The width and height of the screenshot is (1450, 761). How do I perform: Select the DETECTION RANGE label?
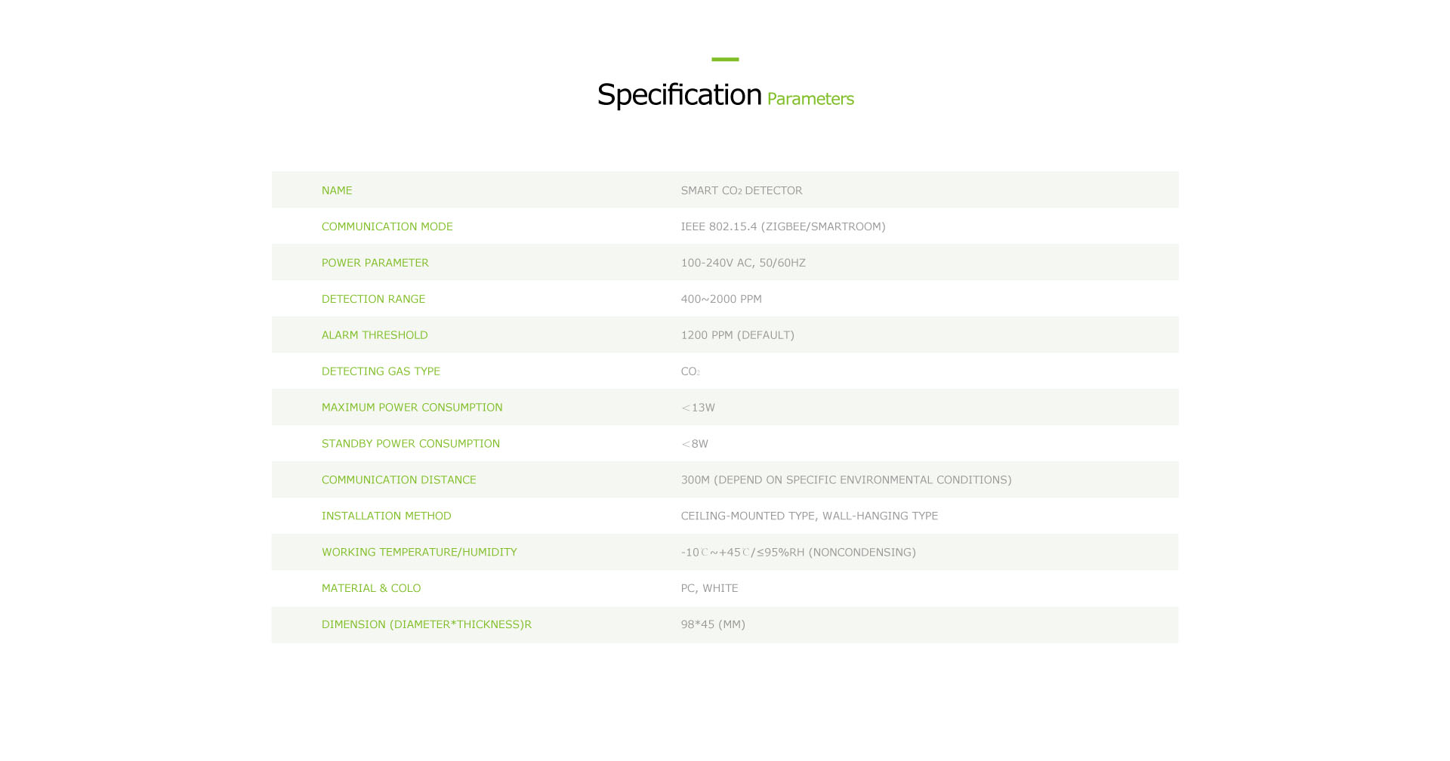[x=373, y=299]
